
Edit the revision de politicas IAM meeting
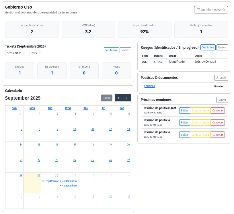pyautogui.click(x=184, y=111)
